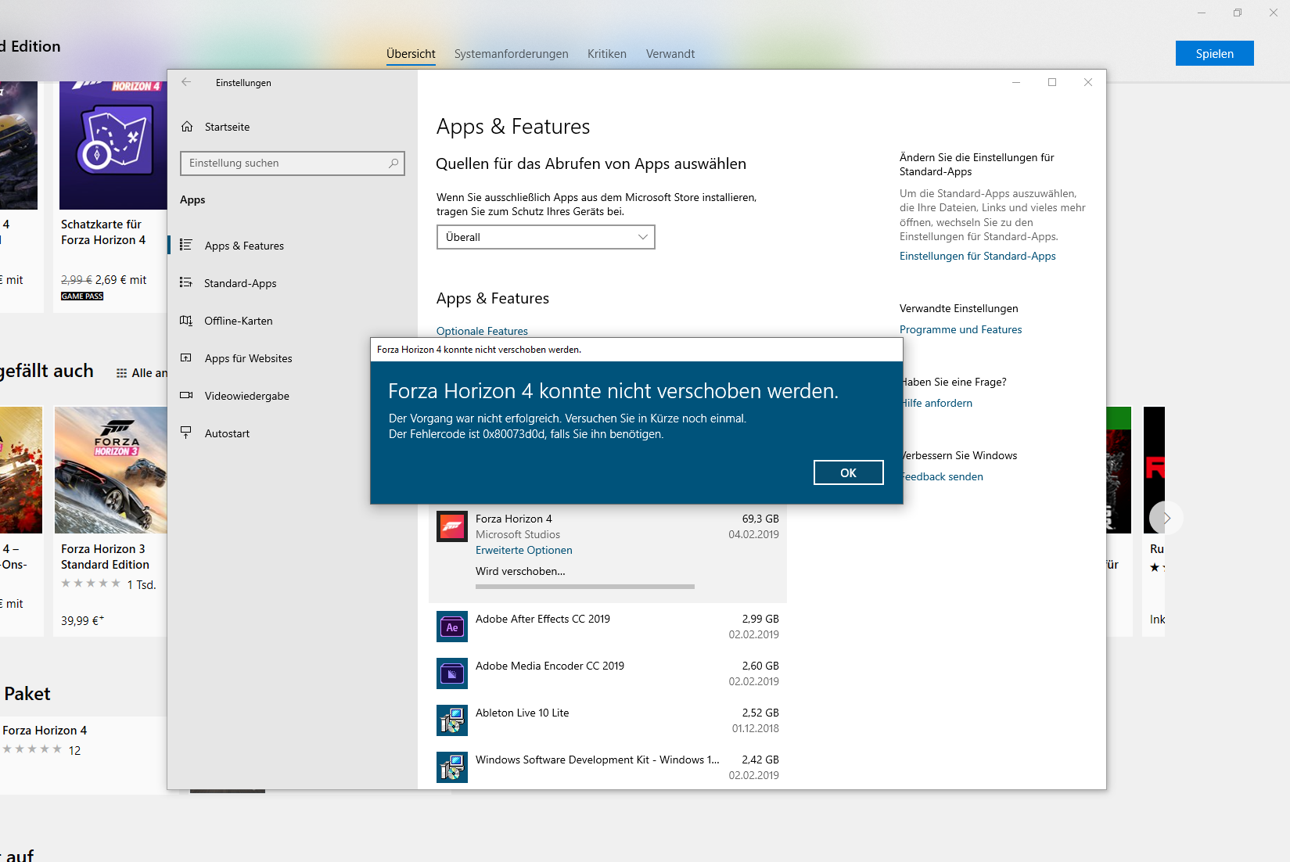Maximize the Einstellungen window

tap(1052, 82)
